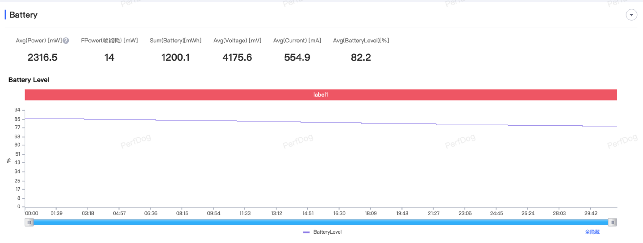Click the purple BatteryLevel legend marker
Image resolution: width=643 pixels, height=243 pixels.
pos(306,232)
